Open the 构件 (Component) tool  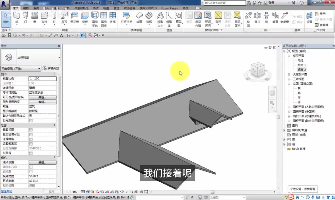click(44, 18)
